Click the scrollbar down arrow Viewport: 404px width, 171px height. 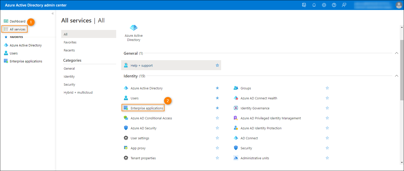(x=402, y=163)
